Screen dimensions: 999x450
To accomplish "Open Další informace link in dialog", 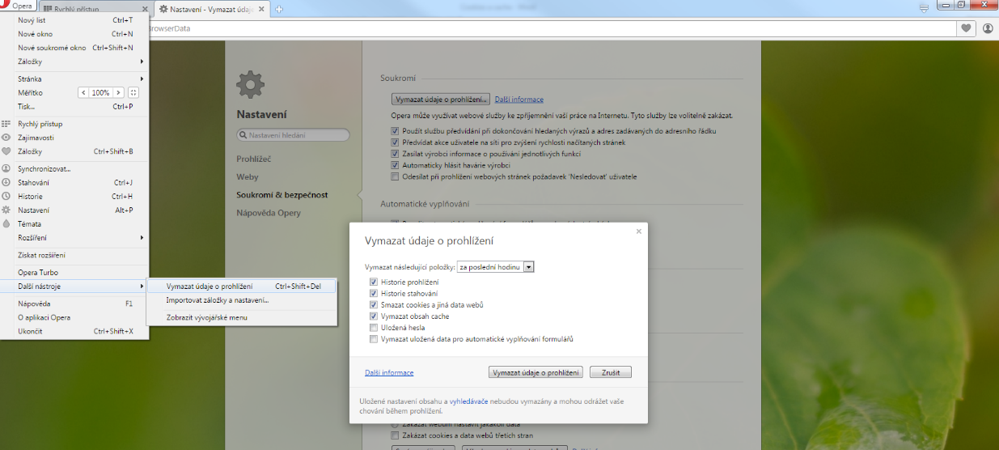I will coord(389,373).
